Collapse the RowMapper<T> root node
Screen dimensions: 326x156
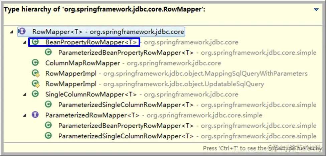tap(12, 32)
